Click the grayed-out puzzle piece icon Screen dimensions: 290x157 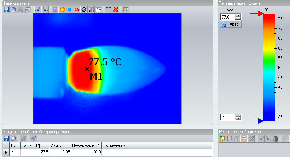coord(21,10)
